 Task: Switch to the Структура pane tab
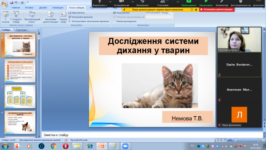pyautogui.click(x=21, y=30)
